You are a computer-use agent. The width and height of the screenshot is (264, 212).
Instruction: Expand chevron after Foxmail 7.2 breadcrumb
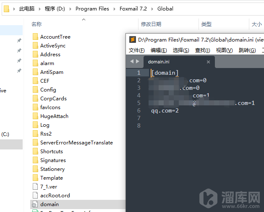click(x=152, y=9)
